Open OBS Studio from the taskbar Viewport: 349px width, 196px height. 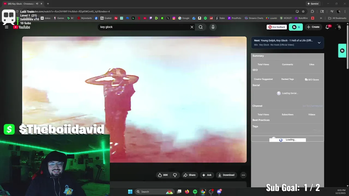(x=211, y=192)
